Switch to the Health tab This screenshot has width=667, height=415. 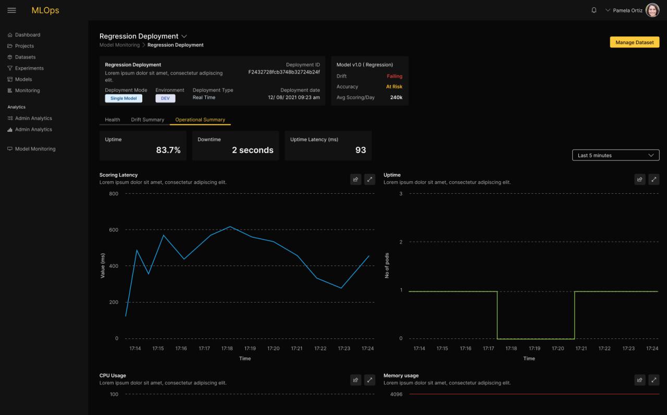coord(112,120)
